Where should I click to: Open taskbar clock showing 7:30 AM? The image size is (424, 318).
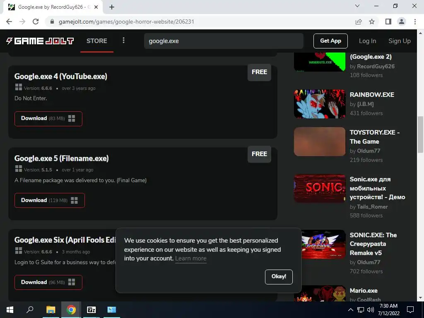coord(388,310)
